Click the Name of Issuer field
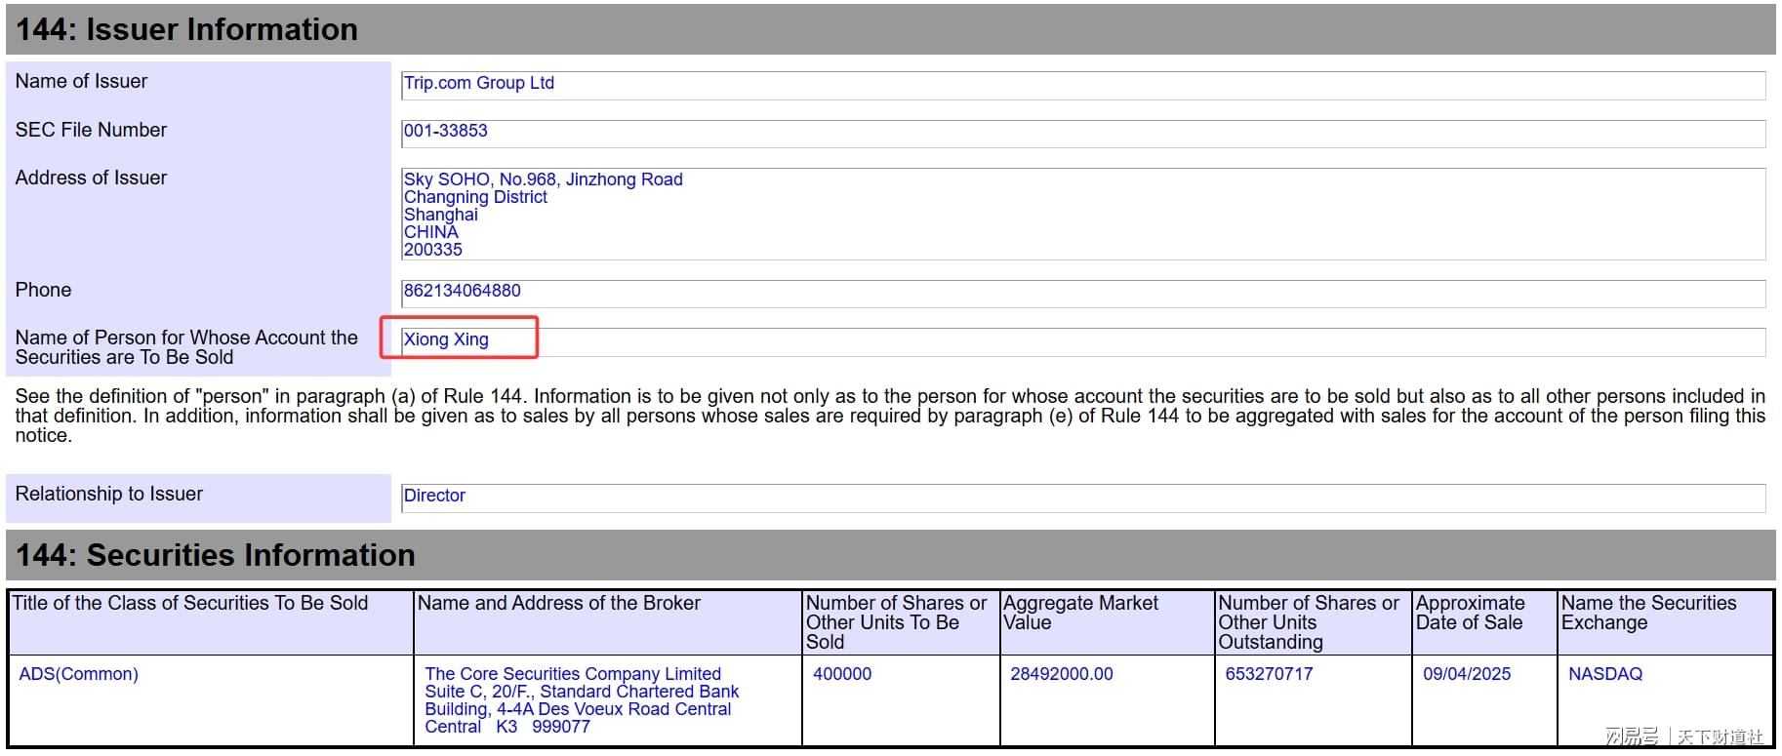 click(x=1082, y=84)
